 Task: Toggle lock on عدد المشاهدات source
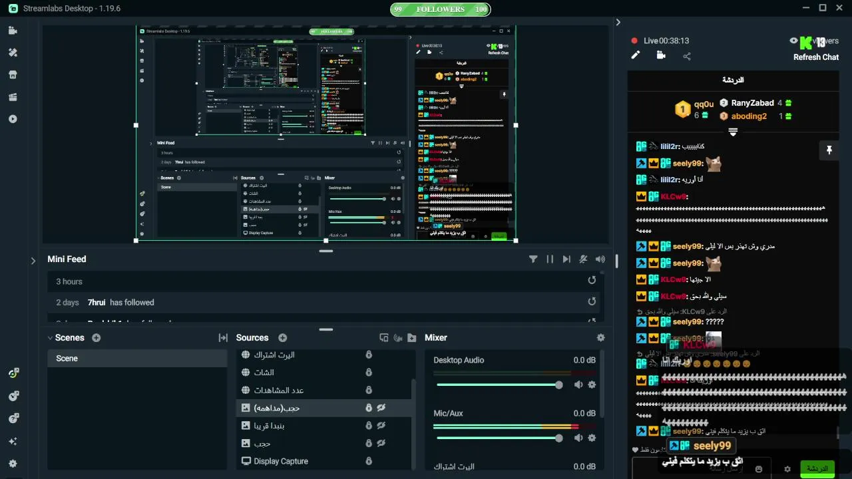(x=368, y=390)
